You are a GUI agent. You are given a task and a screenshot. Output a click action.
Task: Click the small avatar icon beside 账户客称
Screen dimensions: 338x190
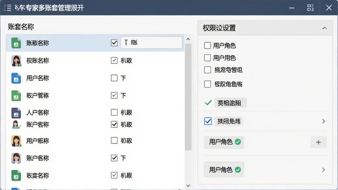pos(16,124)
